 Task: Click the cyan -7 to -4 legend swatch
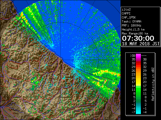tap(138, 112)
